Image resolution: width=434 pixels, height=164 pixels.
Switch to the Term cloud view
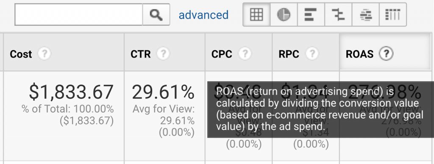point(366,15)
